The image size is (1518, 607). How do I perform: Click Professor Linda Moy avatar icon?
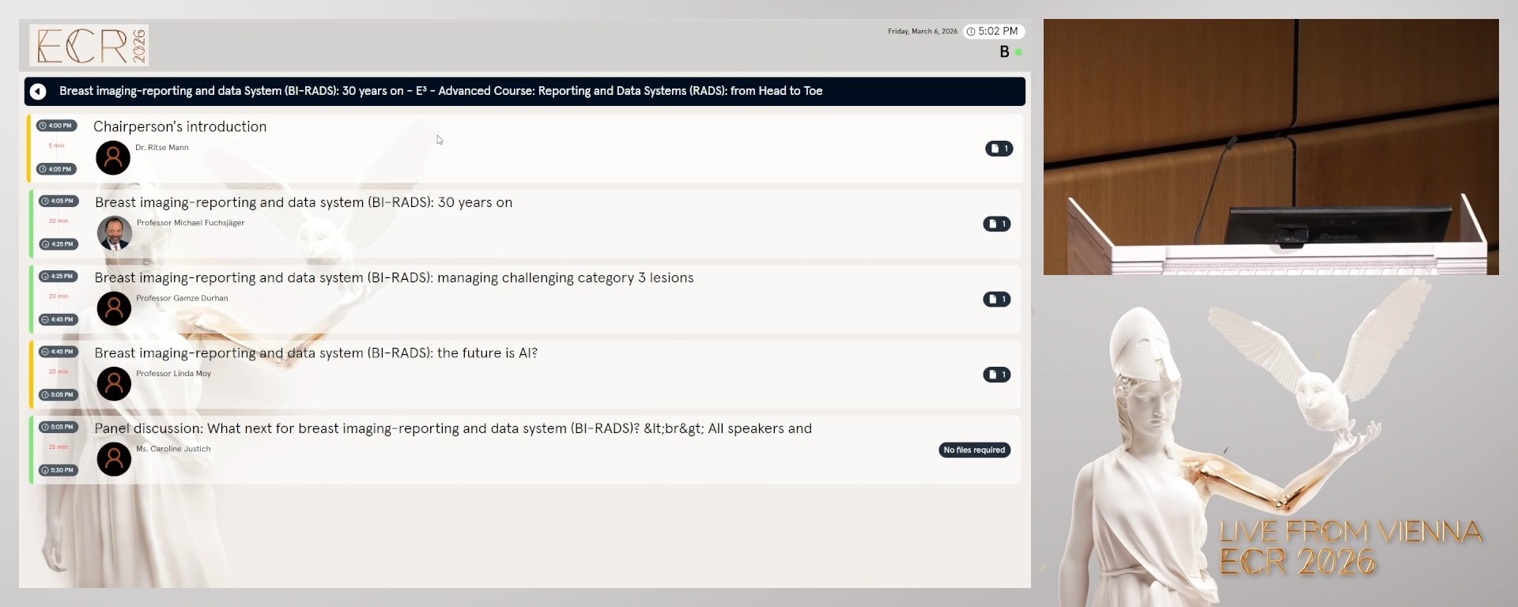click(x=114, y=383)
